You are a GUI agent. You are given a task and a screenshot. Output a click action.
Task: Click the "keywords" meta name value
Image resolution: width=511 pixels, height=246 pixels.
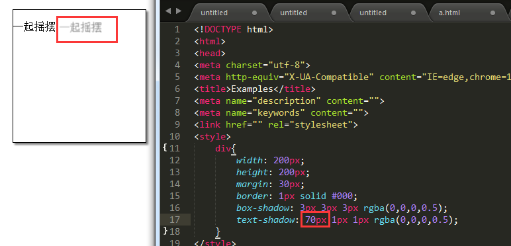coord(279,112)
